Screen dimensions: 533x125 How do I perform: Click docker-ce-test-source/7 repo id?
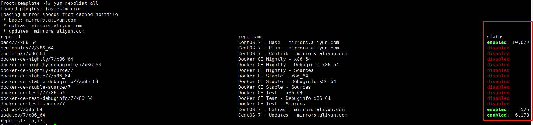tap(33, 104)
